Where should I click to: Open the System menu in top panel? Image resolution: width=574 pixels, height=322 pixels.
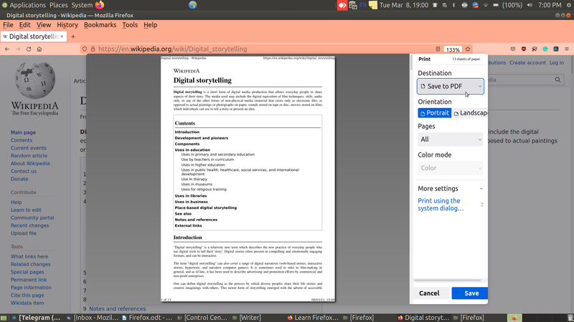[82, 5]
